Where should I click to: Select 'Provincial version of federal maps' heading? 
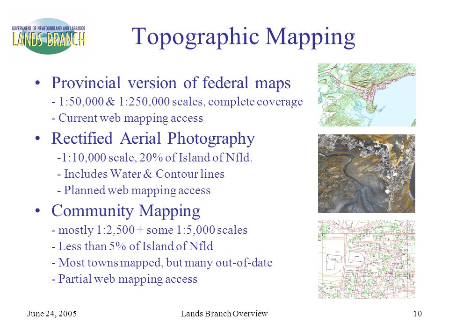click(171, 83)
